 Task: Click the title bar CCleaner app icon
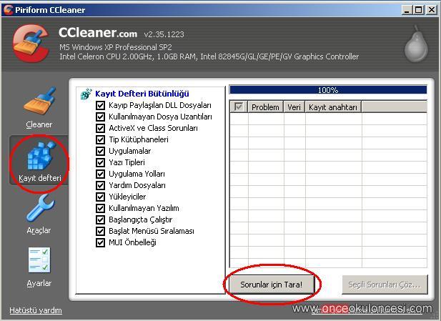point(9,10)
